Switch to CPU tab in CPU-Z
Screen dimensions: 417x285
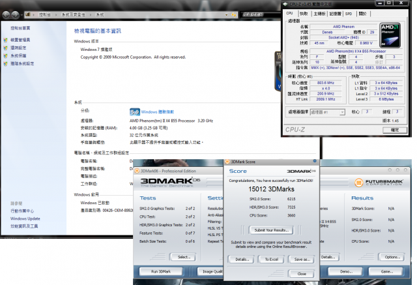289,13
